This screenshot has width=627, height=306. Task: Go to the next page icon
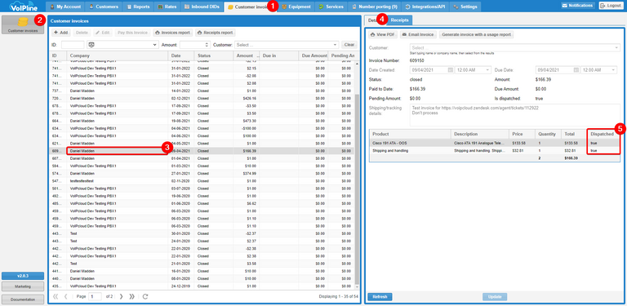coord(121,296)
